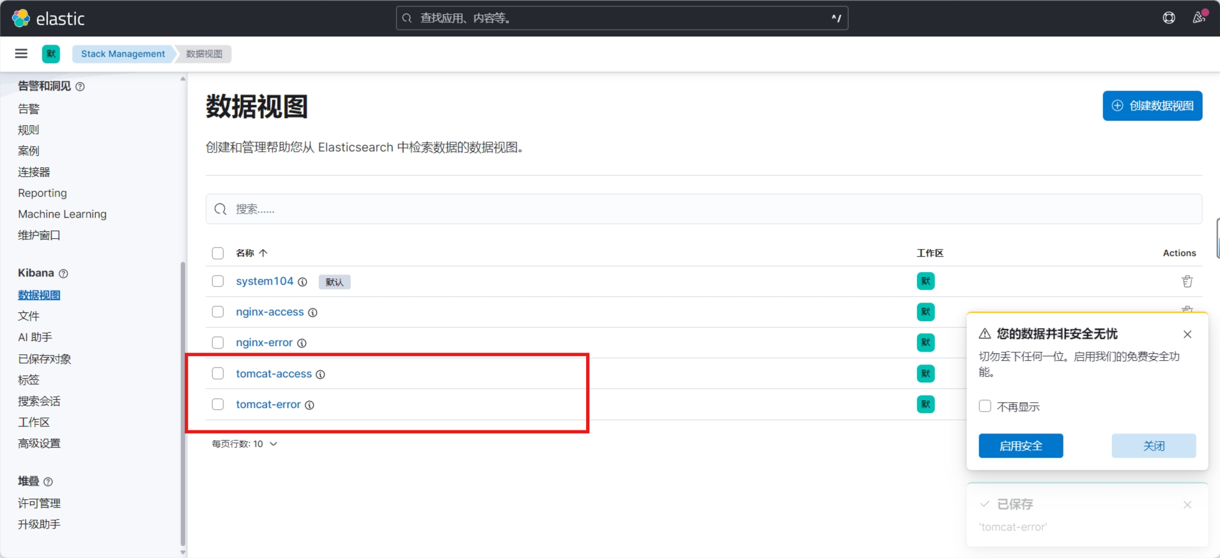Screen dimensions: 1220x558
Task: Click info icon next to tomcat-error
Action: [x=309, y=405]
